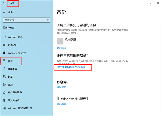Click the 使用文件历史记录进行备份 heading
The width and height of the screenshot is (162, 116).
click(x=76, y=25)
